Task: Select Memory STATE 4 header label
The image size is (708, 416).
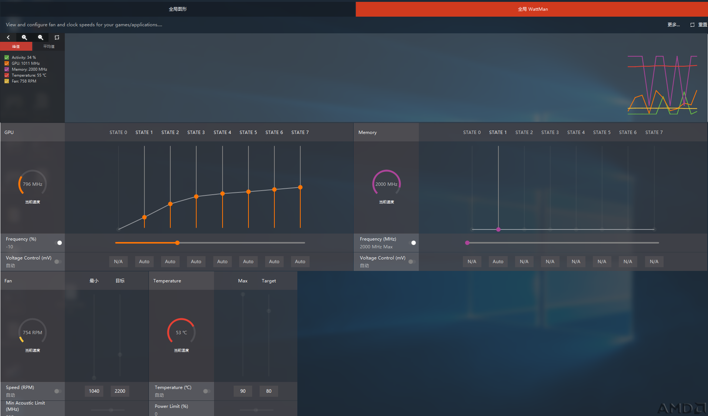Action: click(576, 132)
